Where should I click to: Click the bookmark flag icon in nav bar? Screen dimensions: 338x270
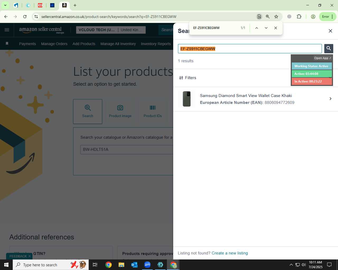click(7, 44)
